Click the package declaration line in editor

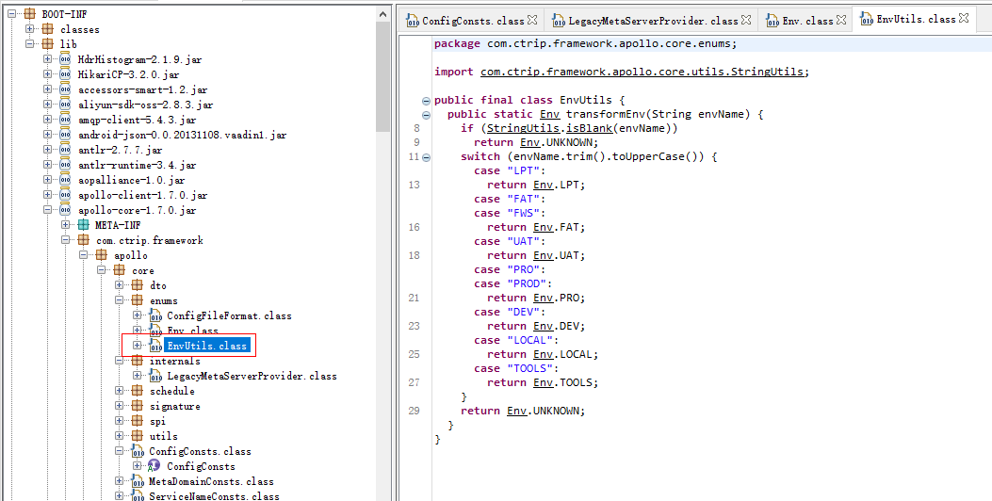[x=586, y=43]
